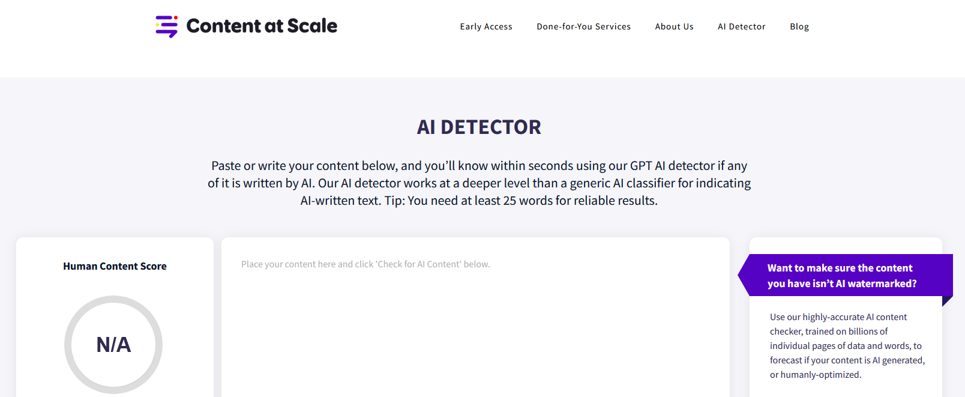Image resolution: width=965 pixels, height=397 pixels.
Task: Navigate to the About Us page
Action: tap(674, 26)
